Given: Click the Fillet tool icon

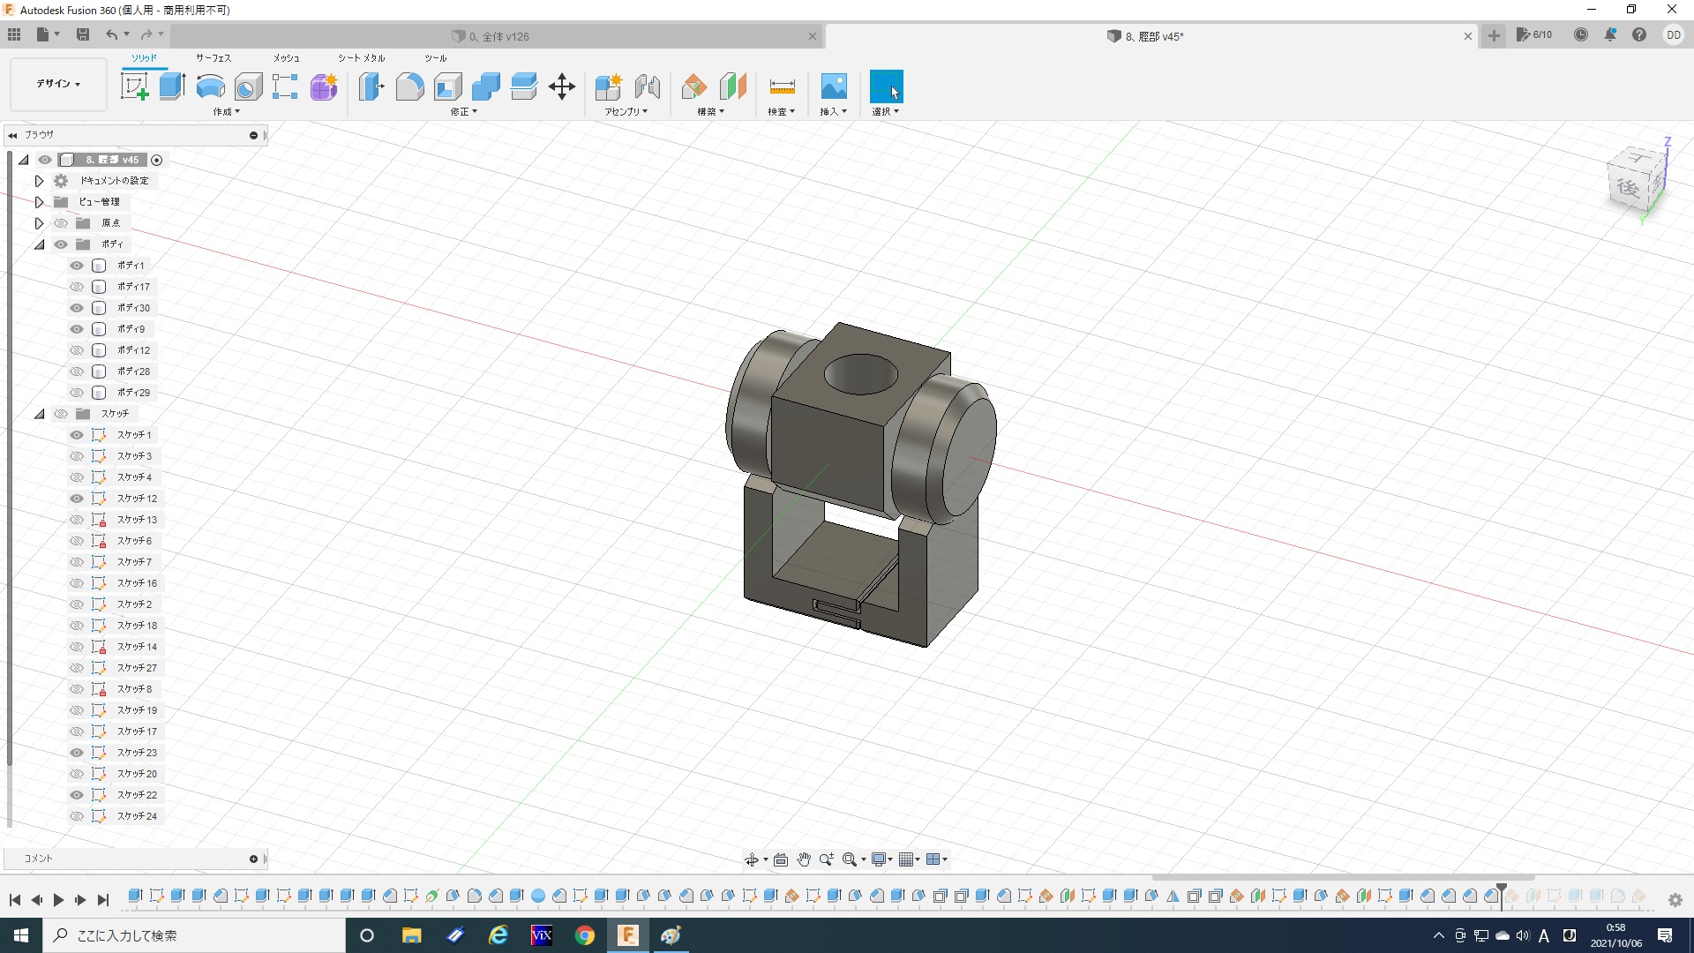Looking at the screenshot, I should point(409,86).
